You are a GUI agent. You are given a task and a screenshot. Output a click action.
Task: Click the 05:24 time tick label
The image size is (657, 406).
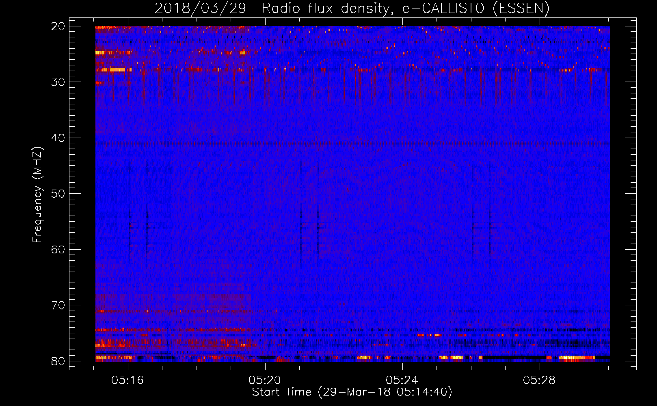tap(402, 380)
